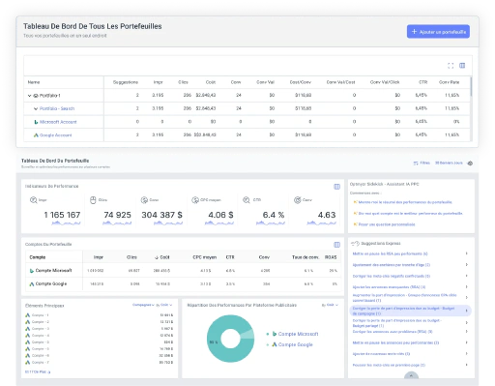Open suggestion Ajouter de nouveaux mots-clés
Screen dimensions: 495x386
pos(381,354)
